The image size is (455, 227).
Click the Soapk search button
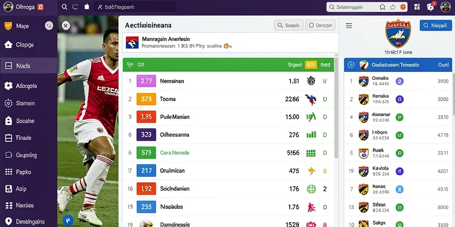tap(288, 25)
